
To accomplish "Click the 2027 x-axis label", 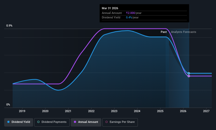I will click(x=206, y=111).
